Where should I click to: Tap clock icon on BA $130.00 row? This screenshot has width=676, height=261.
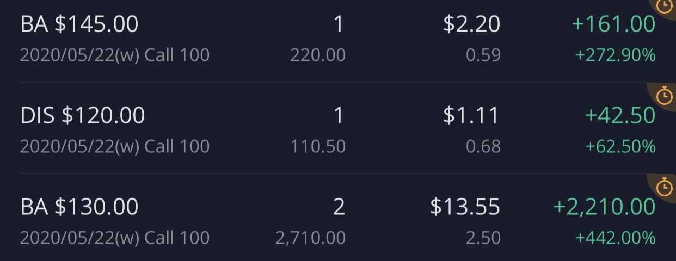[x=664, y=187]
